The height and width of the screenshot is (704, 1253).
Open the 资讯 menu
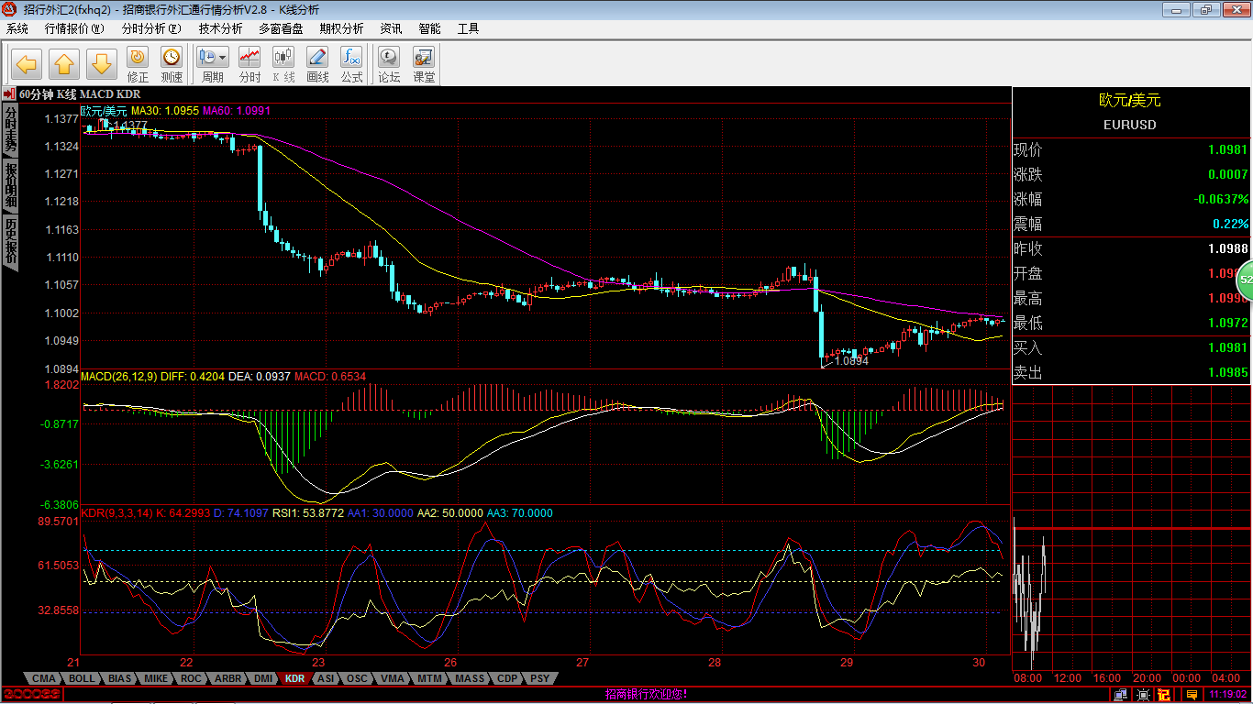pos(390,28)
